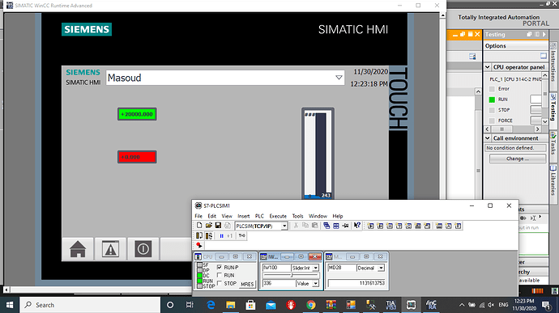Open the Decimal format dropdown for MD28
Screen dimensions: 559x313
click(x=381, y=268)
